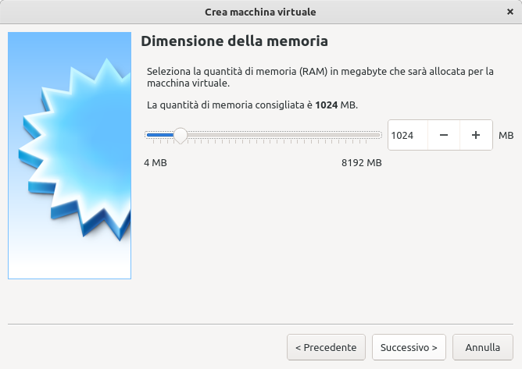
Task: Increase memory with the plus button
Action: (x=476, y=135)
